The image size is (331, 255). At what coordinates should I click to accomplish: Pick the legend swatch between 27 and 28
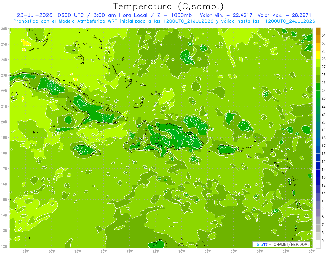click(x=318, y=63)
